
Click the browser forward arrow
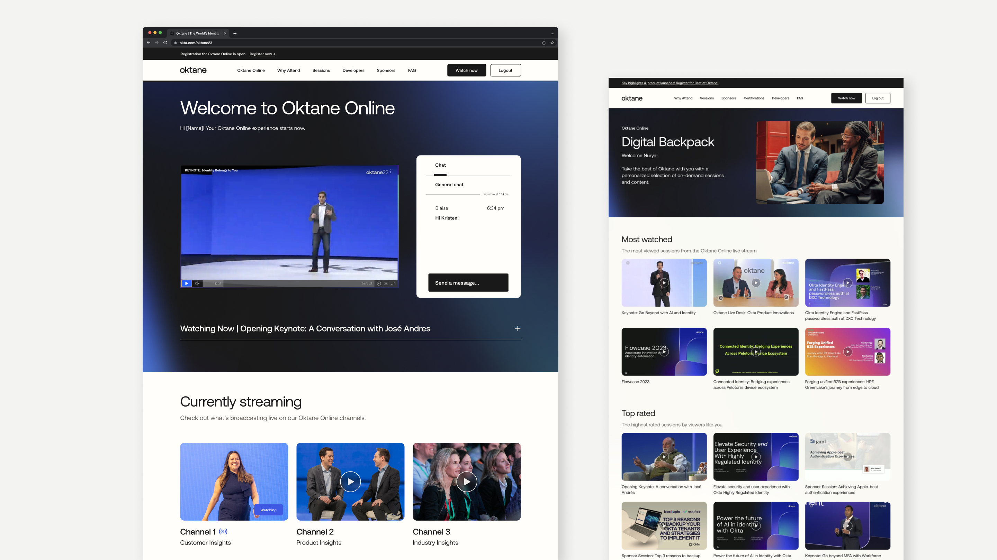pos(157,43)
